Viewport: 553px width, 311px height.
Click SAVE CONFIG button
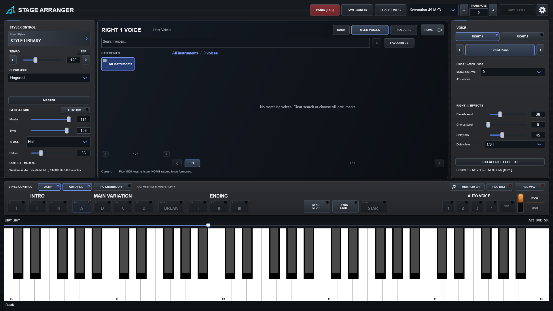pos(357,10)
